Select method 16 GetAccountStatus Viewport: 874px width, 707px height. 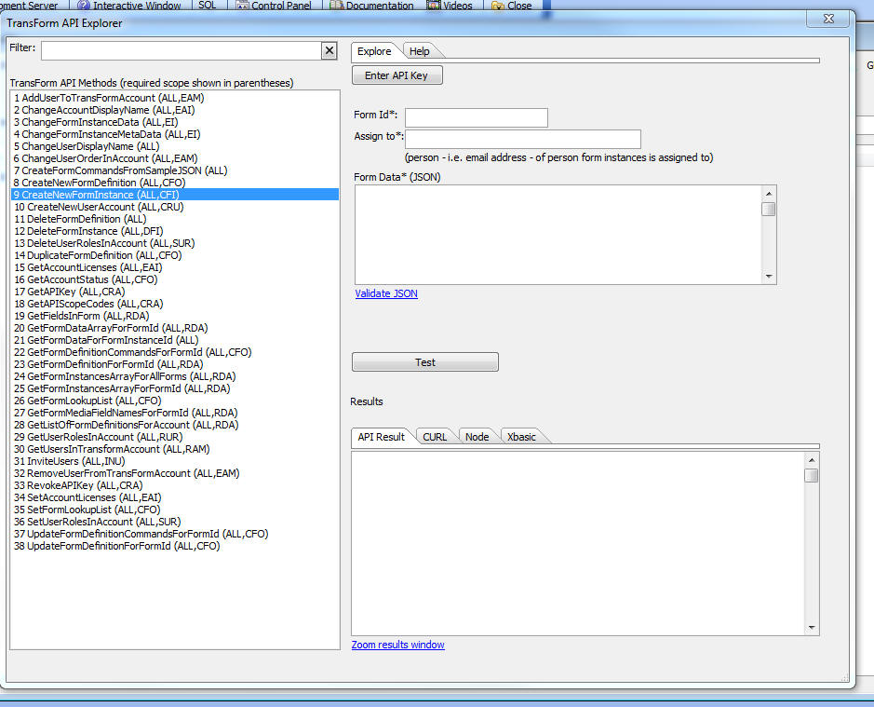pyautogui.click(x=174, y=279)
